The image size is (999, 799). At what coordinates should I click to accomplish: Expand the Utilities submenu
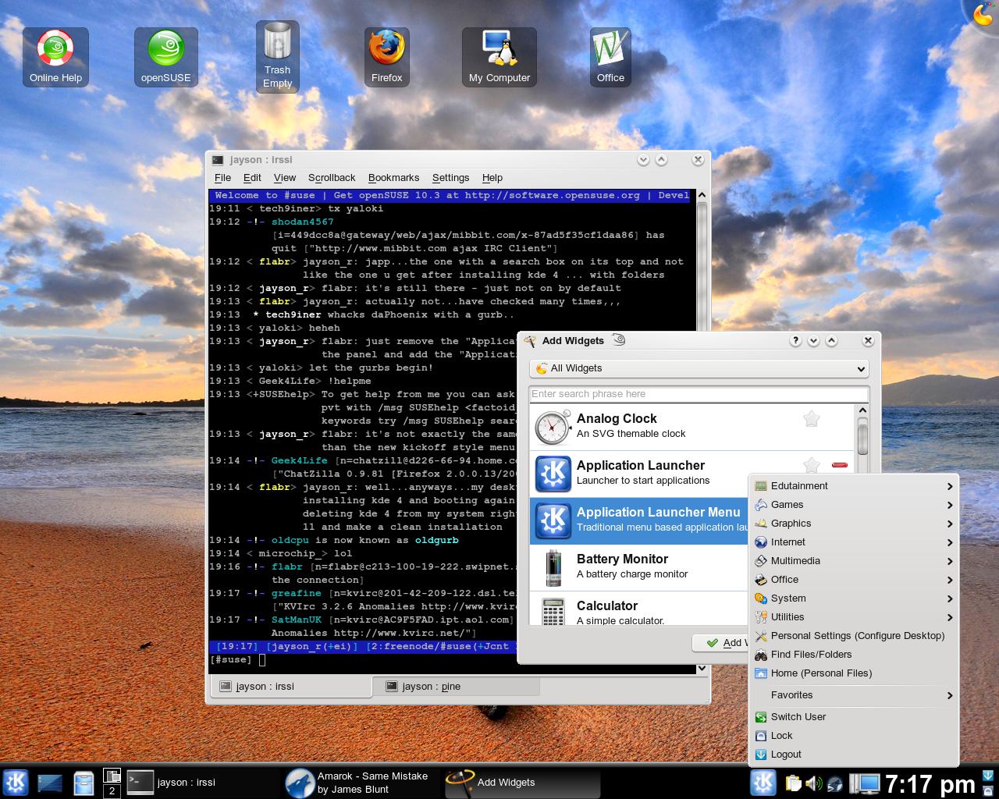coord(854,617)
